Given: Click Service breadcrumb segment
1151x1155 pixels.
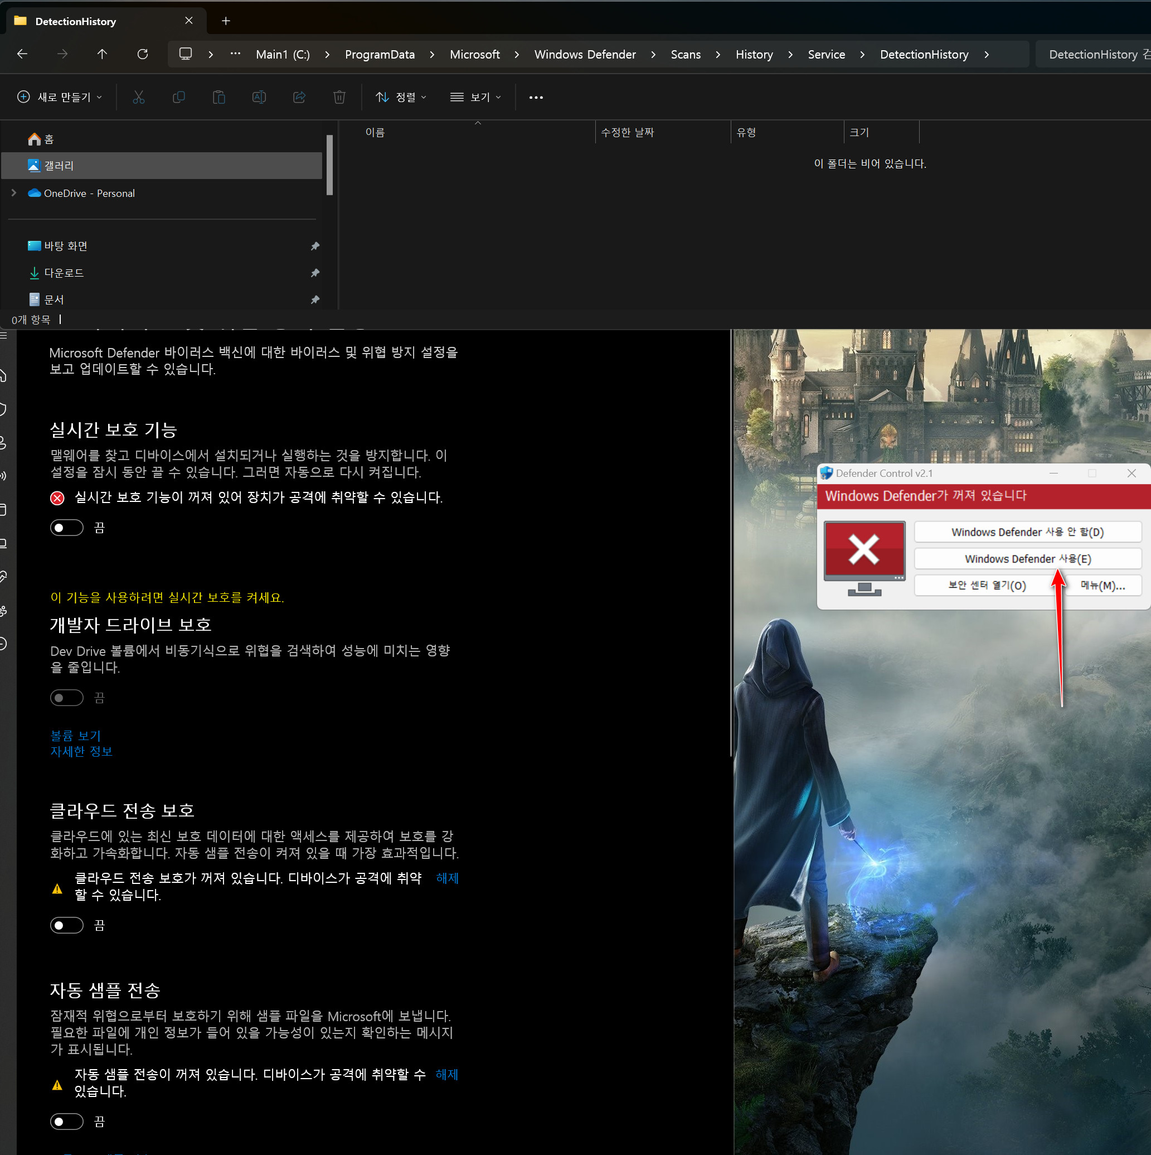Looking at the screenshot, I should point(827,55).
